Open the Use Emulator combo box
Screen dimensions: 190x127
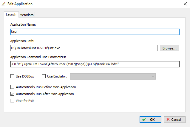(113, 77)
